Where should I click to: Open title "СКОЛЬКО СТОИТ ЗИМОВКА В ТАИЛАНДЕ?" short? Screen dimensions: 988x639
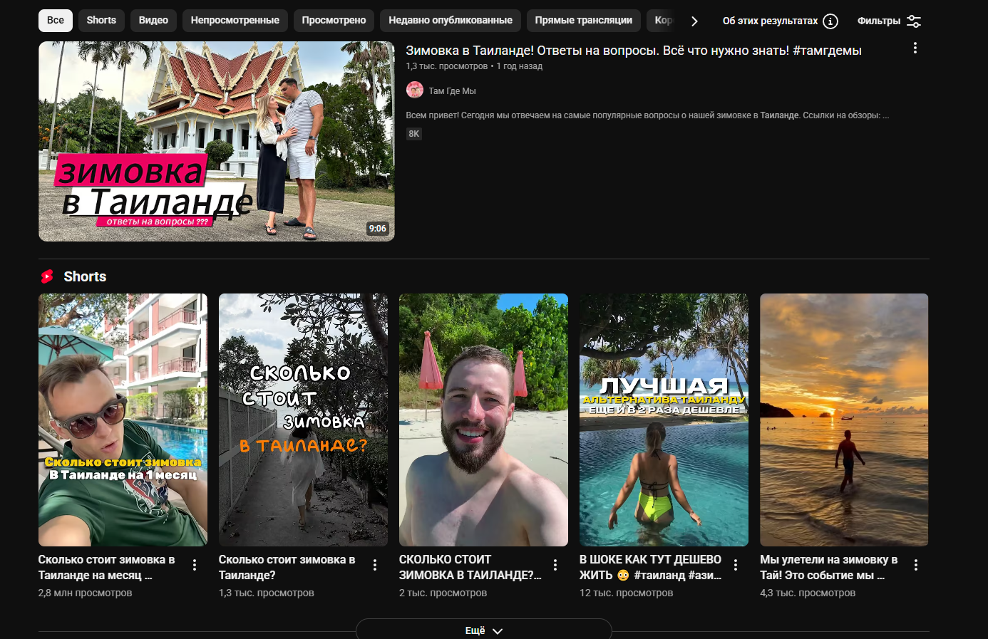[470, 568]
